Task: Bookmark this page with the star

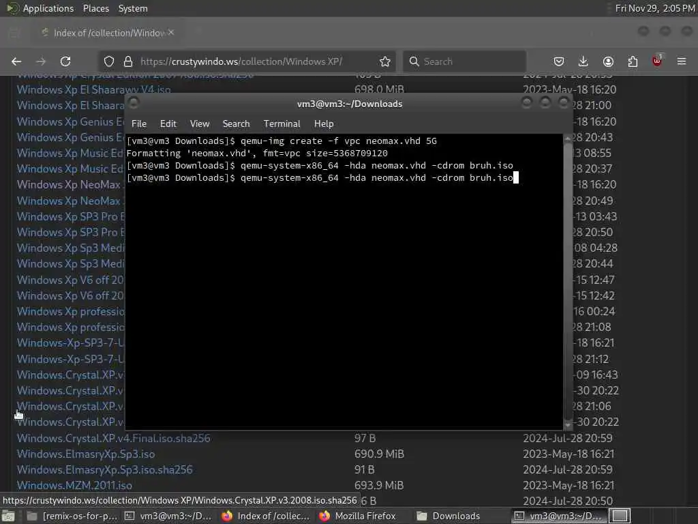Action: [385, 61]
